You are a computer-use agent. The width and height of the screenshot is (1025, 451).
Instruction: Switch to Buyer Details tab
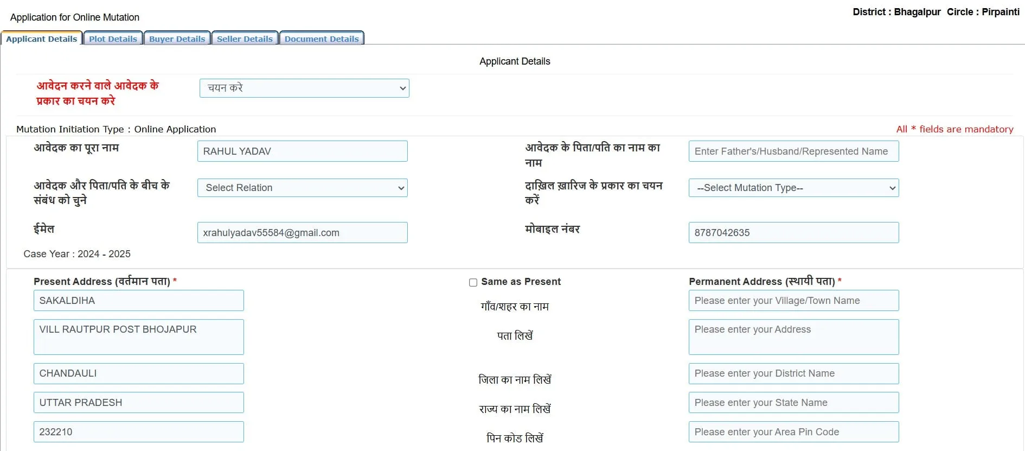tap(177, 39)
